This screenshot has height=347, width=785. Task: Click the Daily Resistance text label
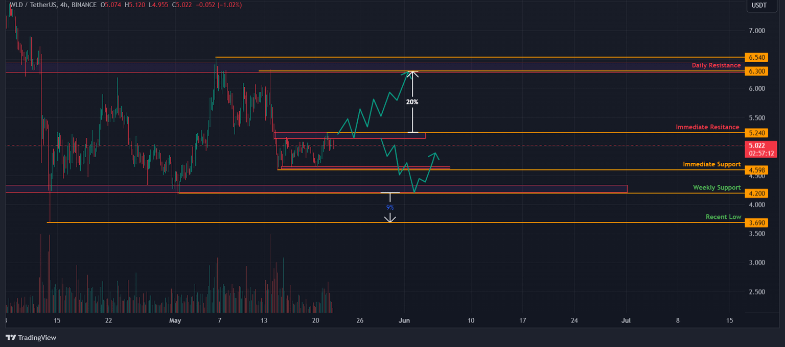point(716,65)
